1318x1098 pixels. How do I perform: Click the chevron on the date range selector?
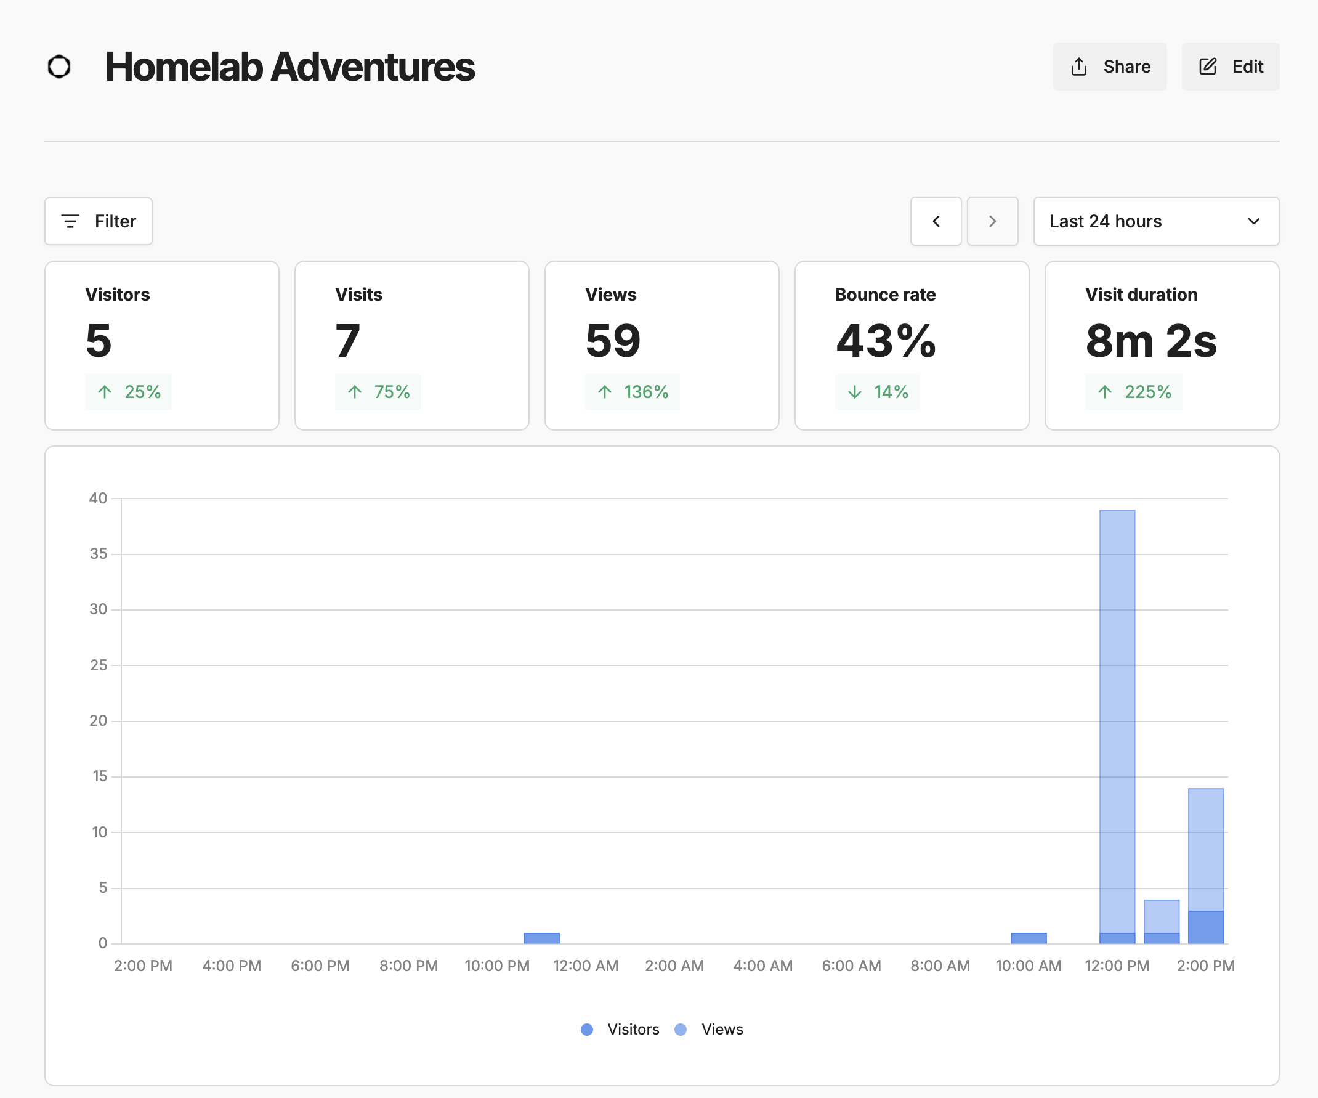point(1254,221)
